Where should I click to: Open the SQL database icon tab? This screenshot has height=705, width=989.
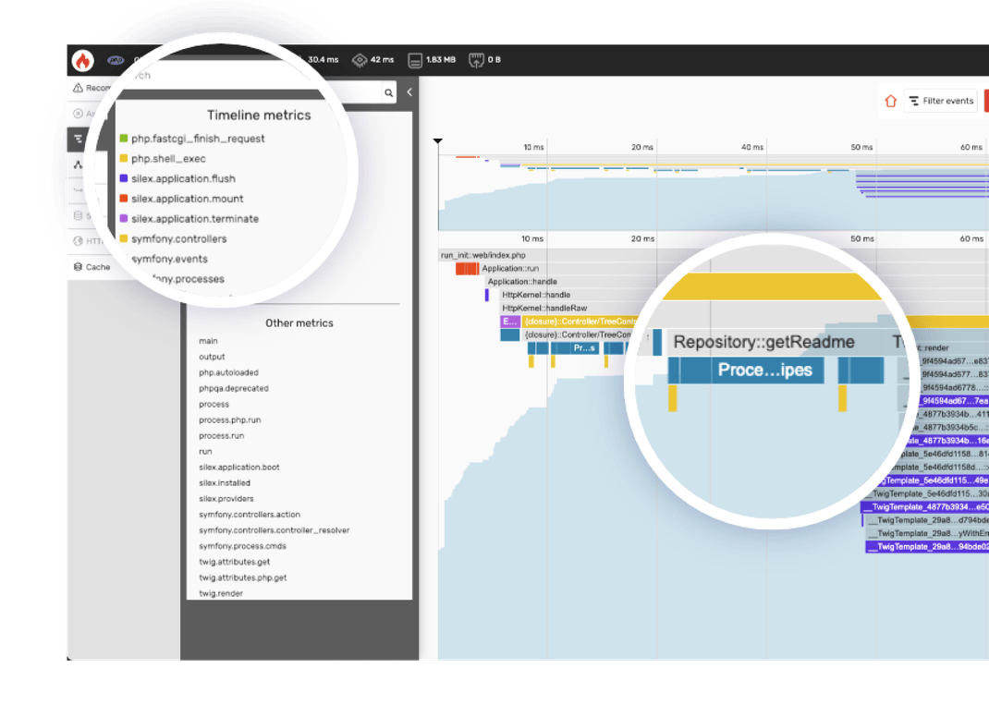pos(78,215)
